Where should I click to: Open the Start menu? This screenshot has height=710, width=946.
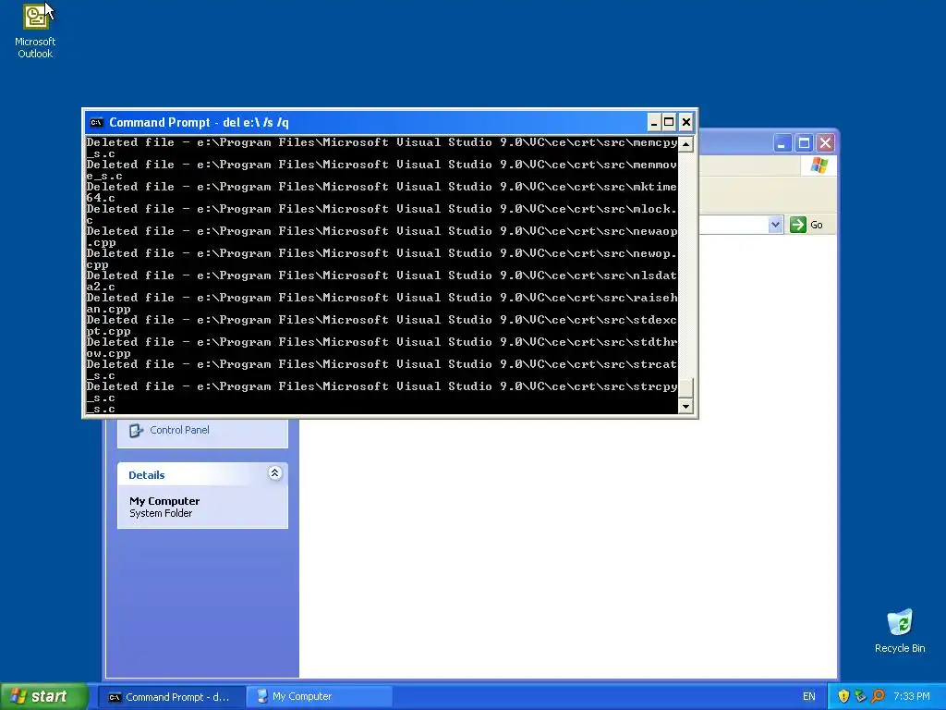43,697
